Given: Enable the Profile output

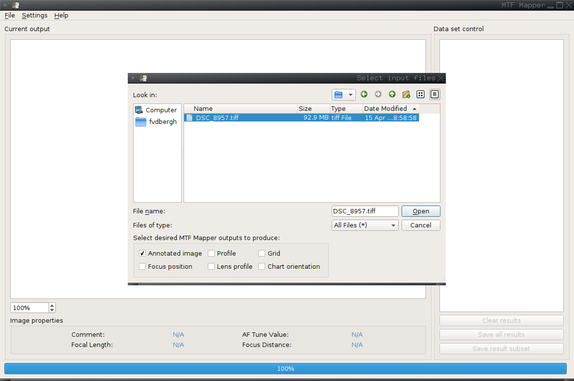Looking at the screenshot, I should [x=211, y=253].
